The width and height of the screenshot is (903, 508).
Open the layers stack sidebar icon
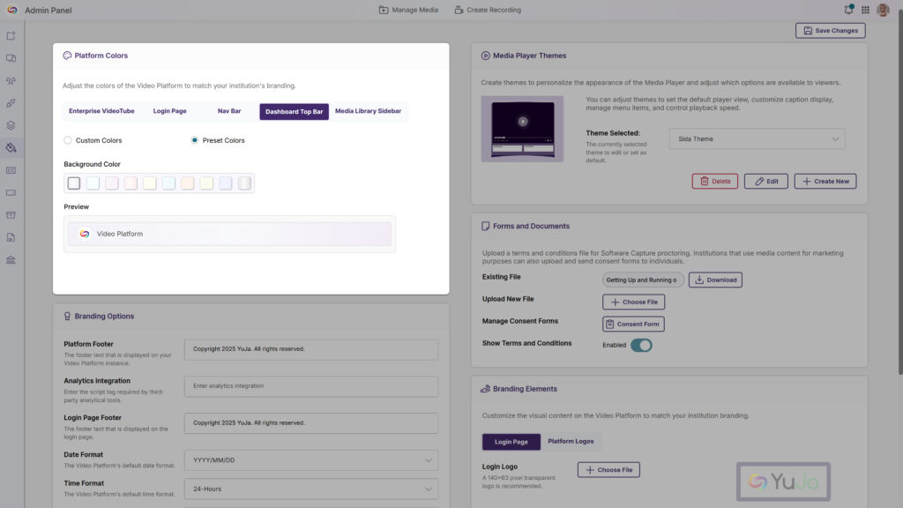point(11,125)
